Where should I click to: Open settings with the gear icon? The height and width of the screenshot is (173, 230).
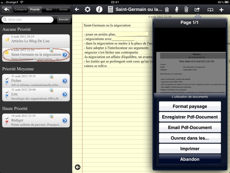[87, 9]
